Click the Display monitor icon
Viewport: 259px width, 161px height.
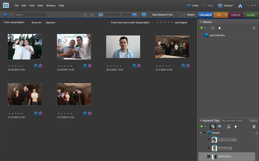[x=220, y=6]
